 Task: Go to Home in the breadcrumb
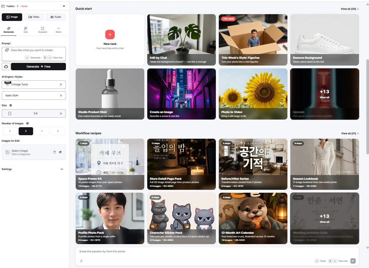(x=24, y=6)
